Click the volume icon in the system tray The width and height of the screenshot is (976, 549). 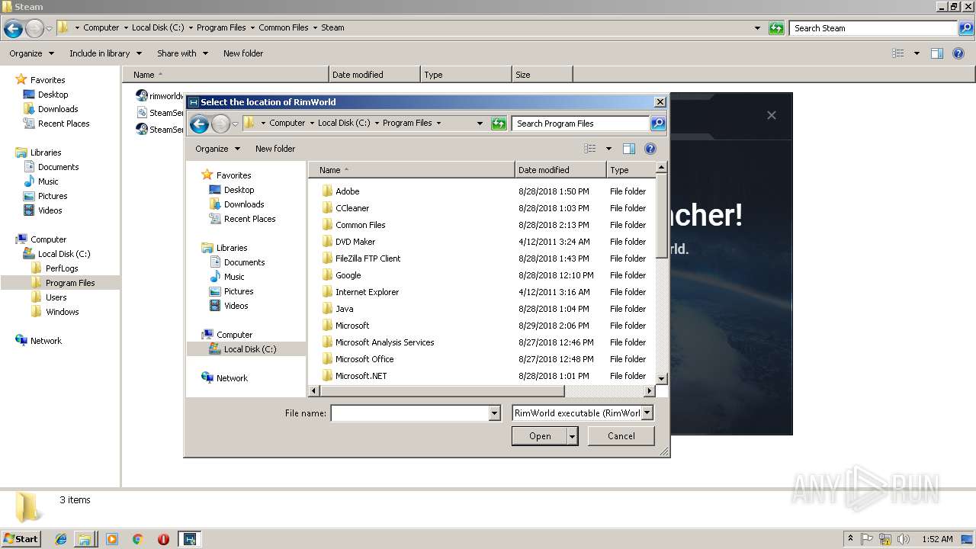point(903,539)
